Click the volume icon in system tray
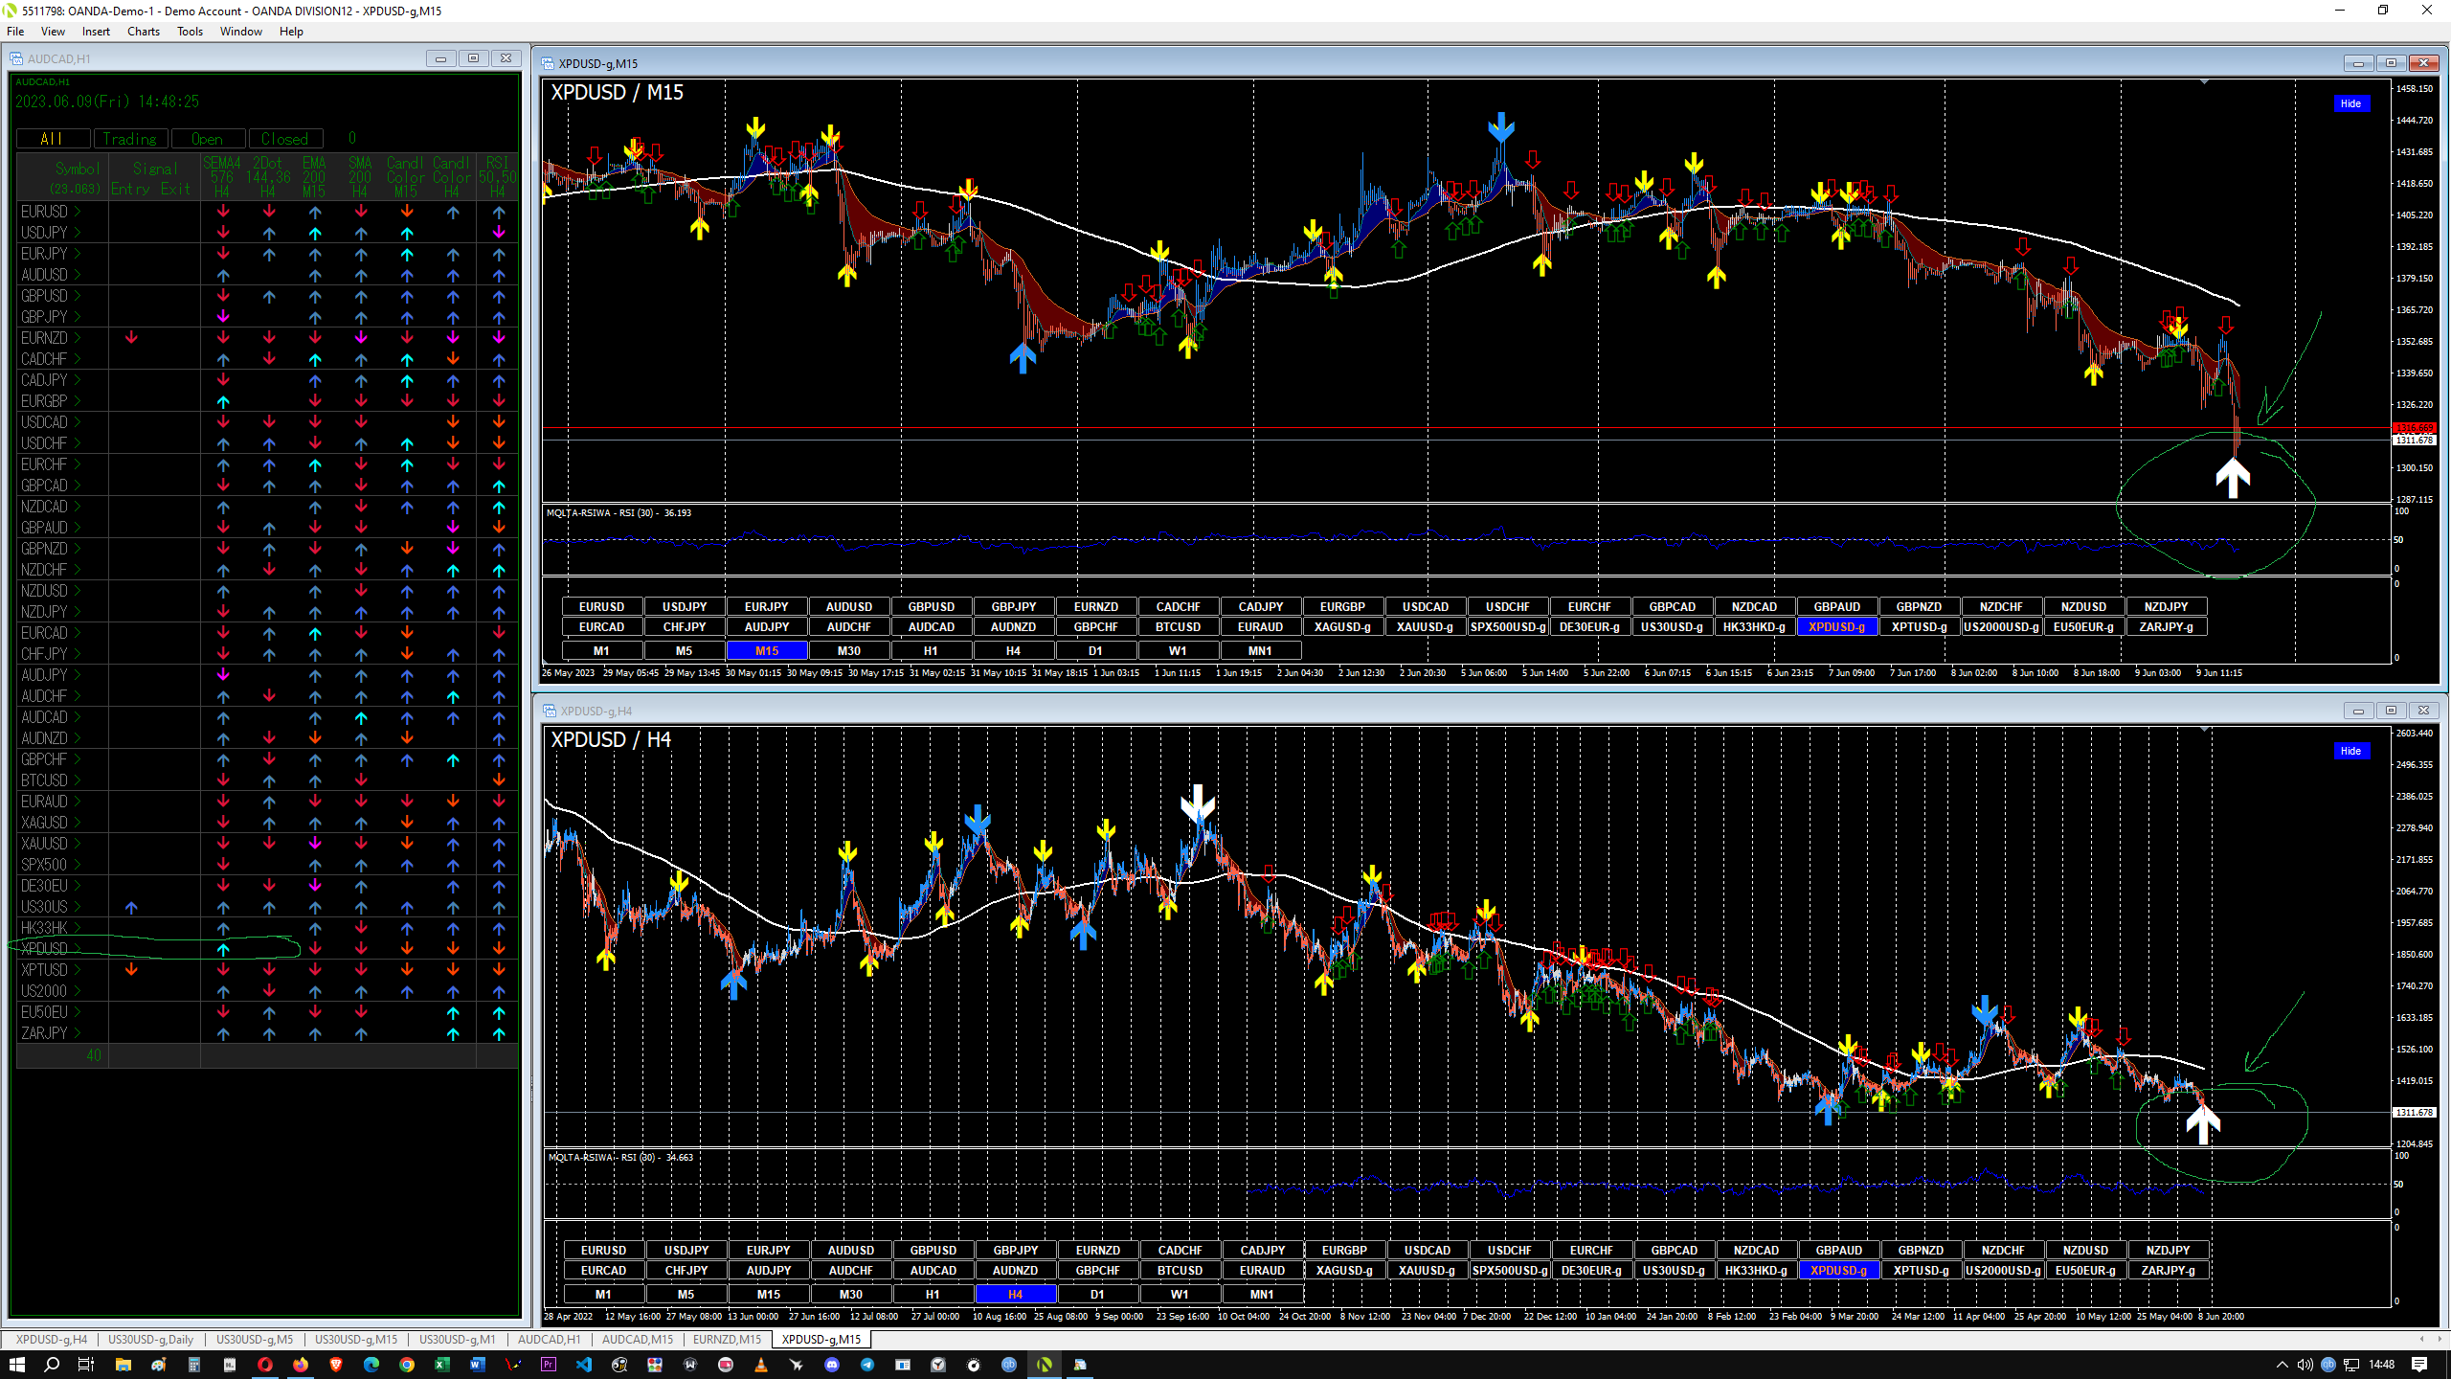 tap(2305, 1365)
